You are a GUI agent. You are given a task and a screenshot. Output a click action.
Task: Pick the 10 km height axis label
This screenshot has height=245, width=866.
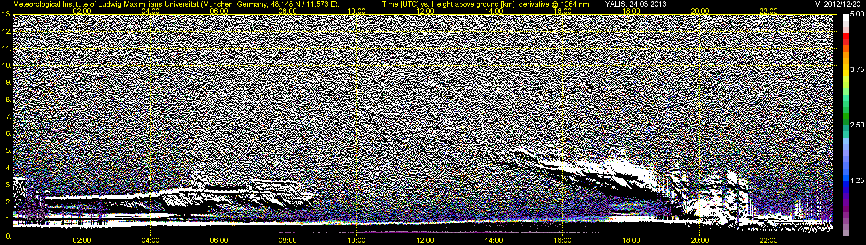[6, 66]
